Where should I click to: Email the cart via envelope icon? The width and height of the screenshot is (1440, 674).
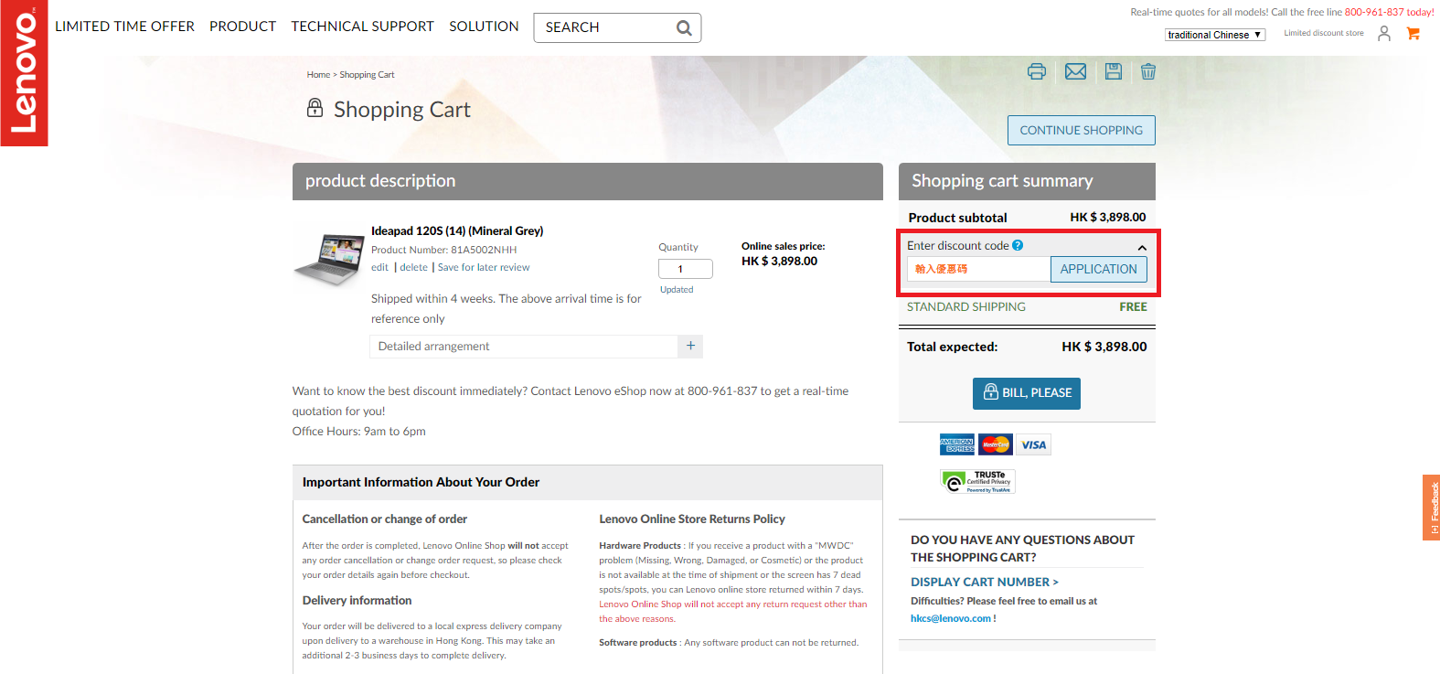pyautogui.click(x=1076, y=71)
